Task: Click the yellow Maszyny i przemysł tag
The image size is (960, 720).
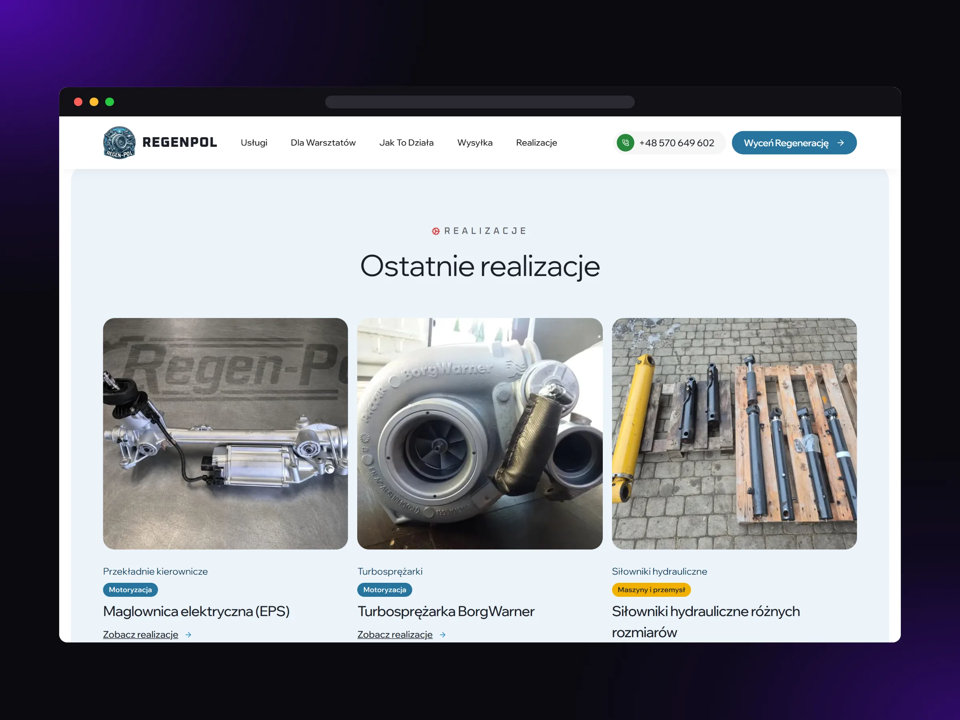Action: 651,590
